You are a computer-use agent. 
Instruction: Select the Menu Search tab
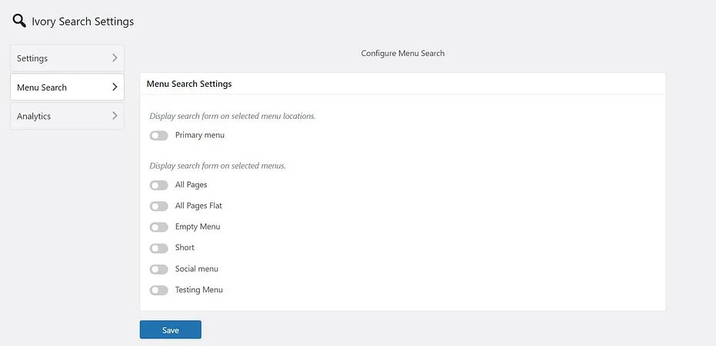point(42,87)
